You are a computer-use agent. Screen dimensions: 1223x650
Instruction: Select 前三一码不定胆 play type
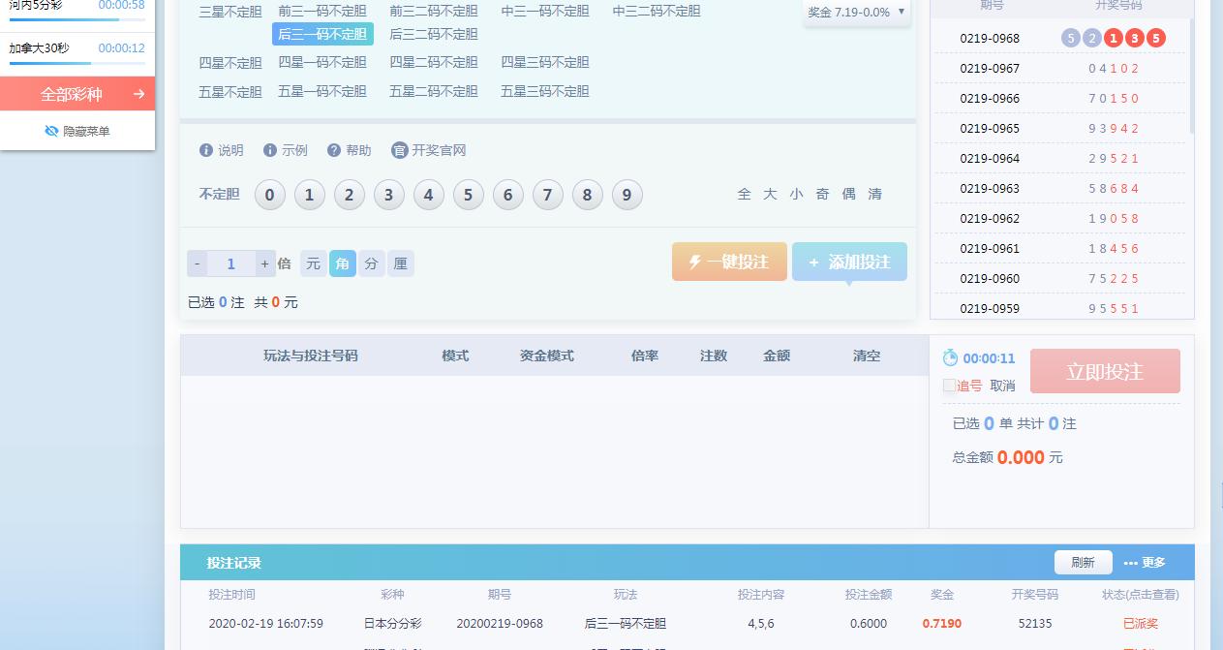point(322,12)
